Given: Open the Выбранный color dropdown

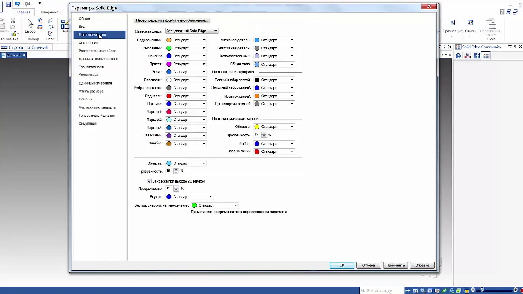Looking at the screenshot, I should [x=186, y=48].
